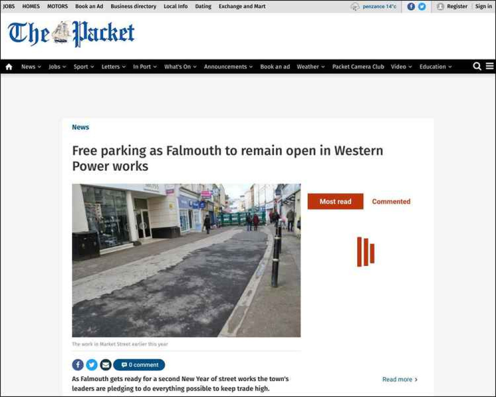
Task: Open the Market Street article photo
Action: pyautogui.click(x=186, y=260)
